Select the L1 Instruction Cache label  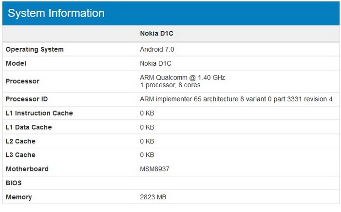point(39,113)
